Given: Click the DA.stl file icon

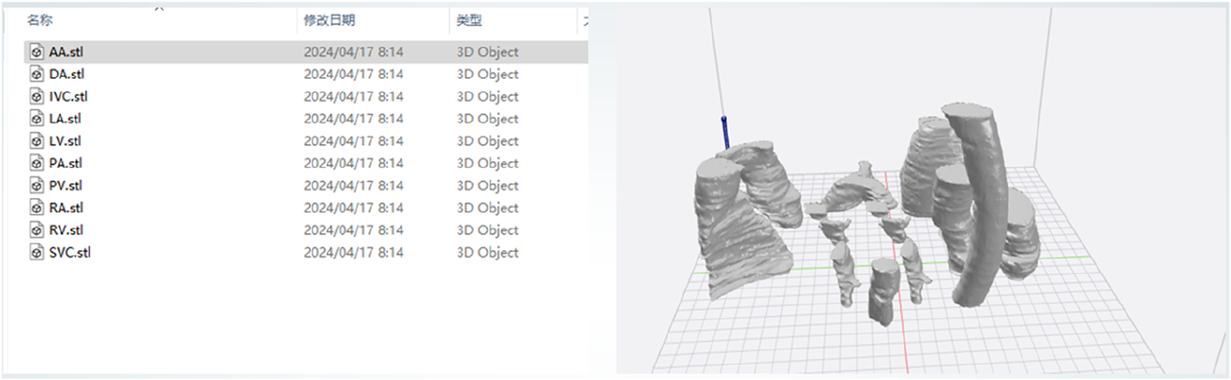Looking at the screenshot, I should (37, 74).
